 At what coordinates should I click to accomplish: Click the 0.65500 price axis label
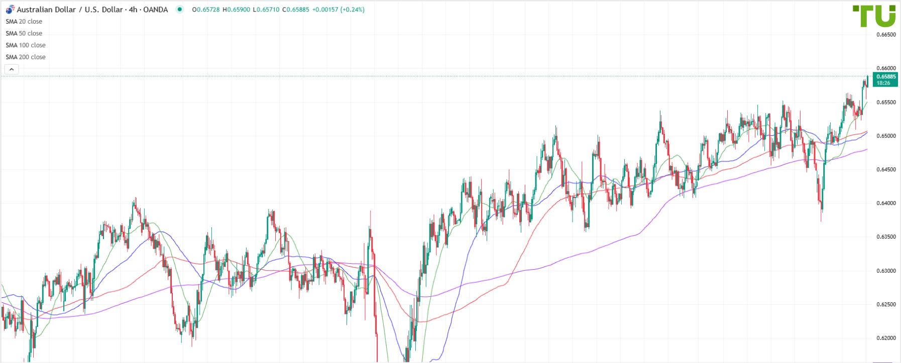coord(886,102)
